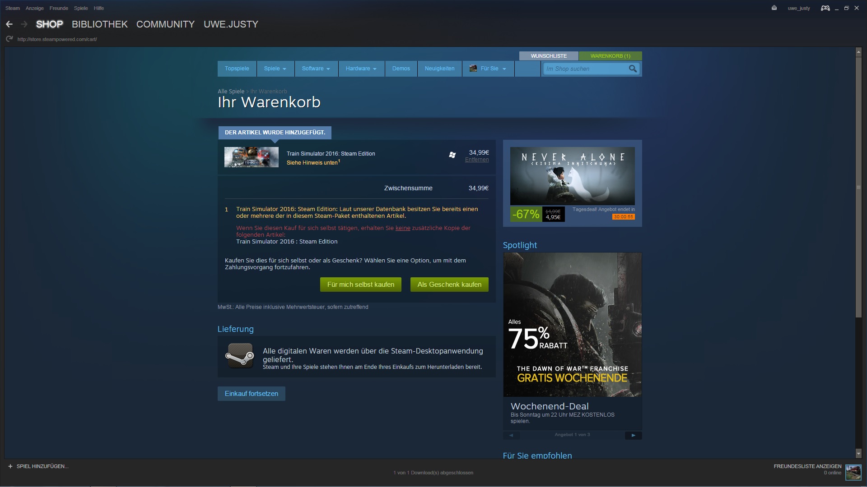The height and width of the screenshot is (487, 867).
Task: Open Big Picture controller icon
Action: (x=825, y=8)
